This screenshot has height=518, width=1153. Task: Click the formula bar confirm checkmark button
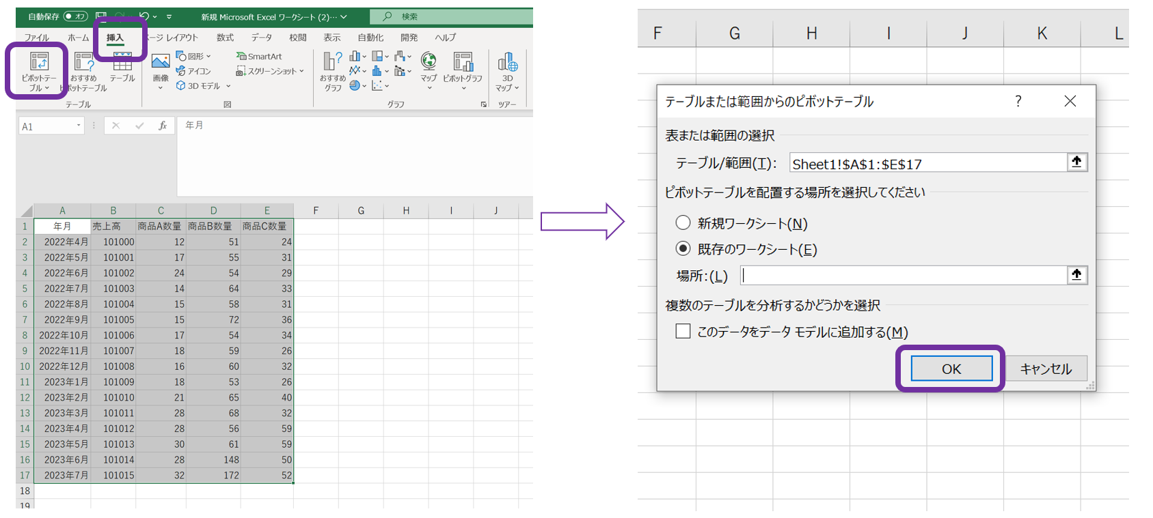139,126
